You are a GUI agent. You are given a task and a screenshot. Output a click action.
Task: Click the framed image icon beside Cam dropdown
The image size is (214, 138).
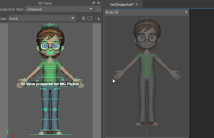(90, 19)
